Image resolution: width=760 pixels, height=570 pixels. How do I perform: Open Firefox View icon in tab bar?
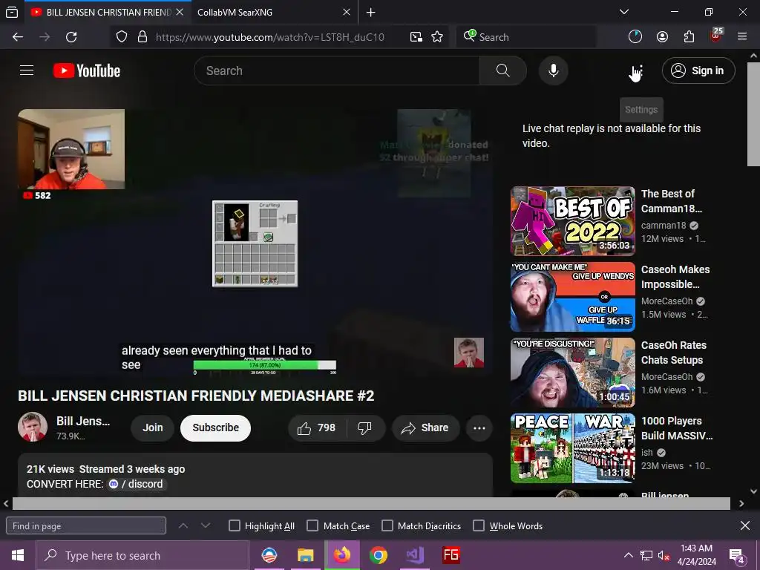[x=12, y=12]
